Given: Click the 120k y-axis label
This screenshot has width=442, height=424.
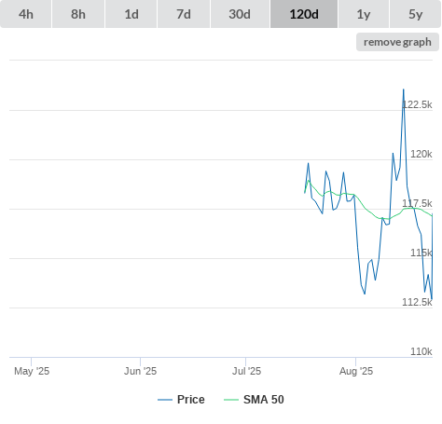Looking at the screenshot, I should (x=421, y=154).
